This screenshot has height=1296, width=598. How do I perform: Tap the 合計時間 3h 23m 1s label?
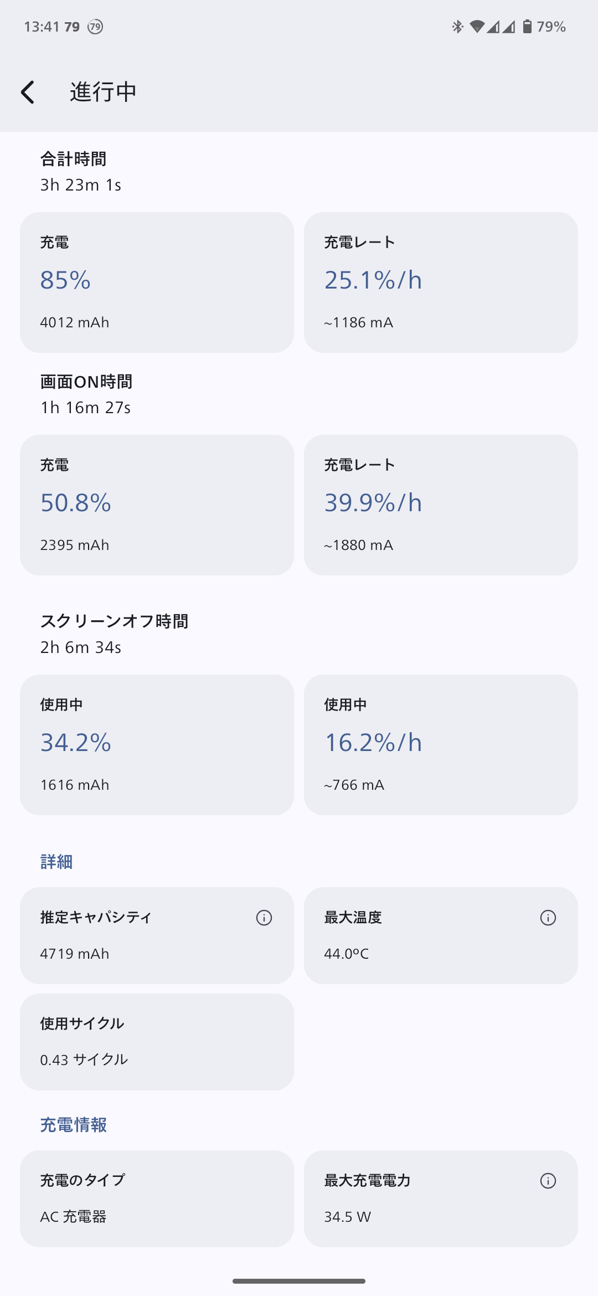[x=81, y=172]
